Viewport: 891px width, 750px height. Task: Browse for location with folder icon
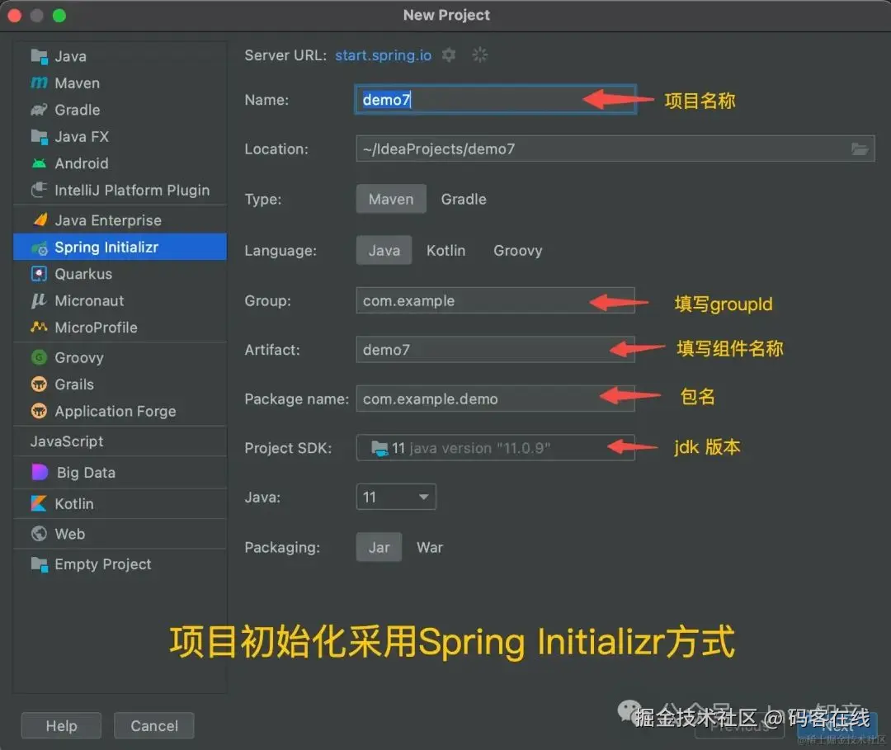click(x=860, y=149)
